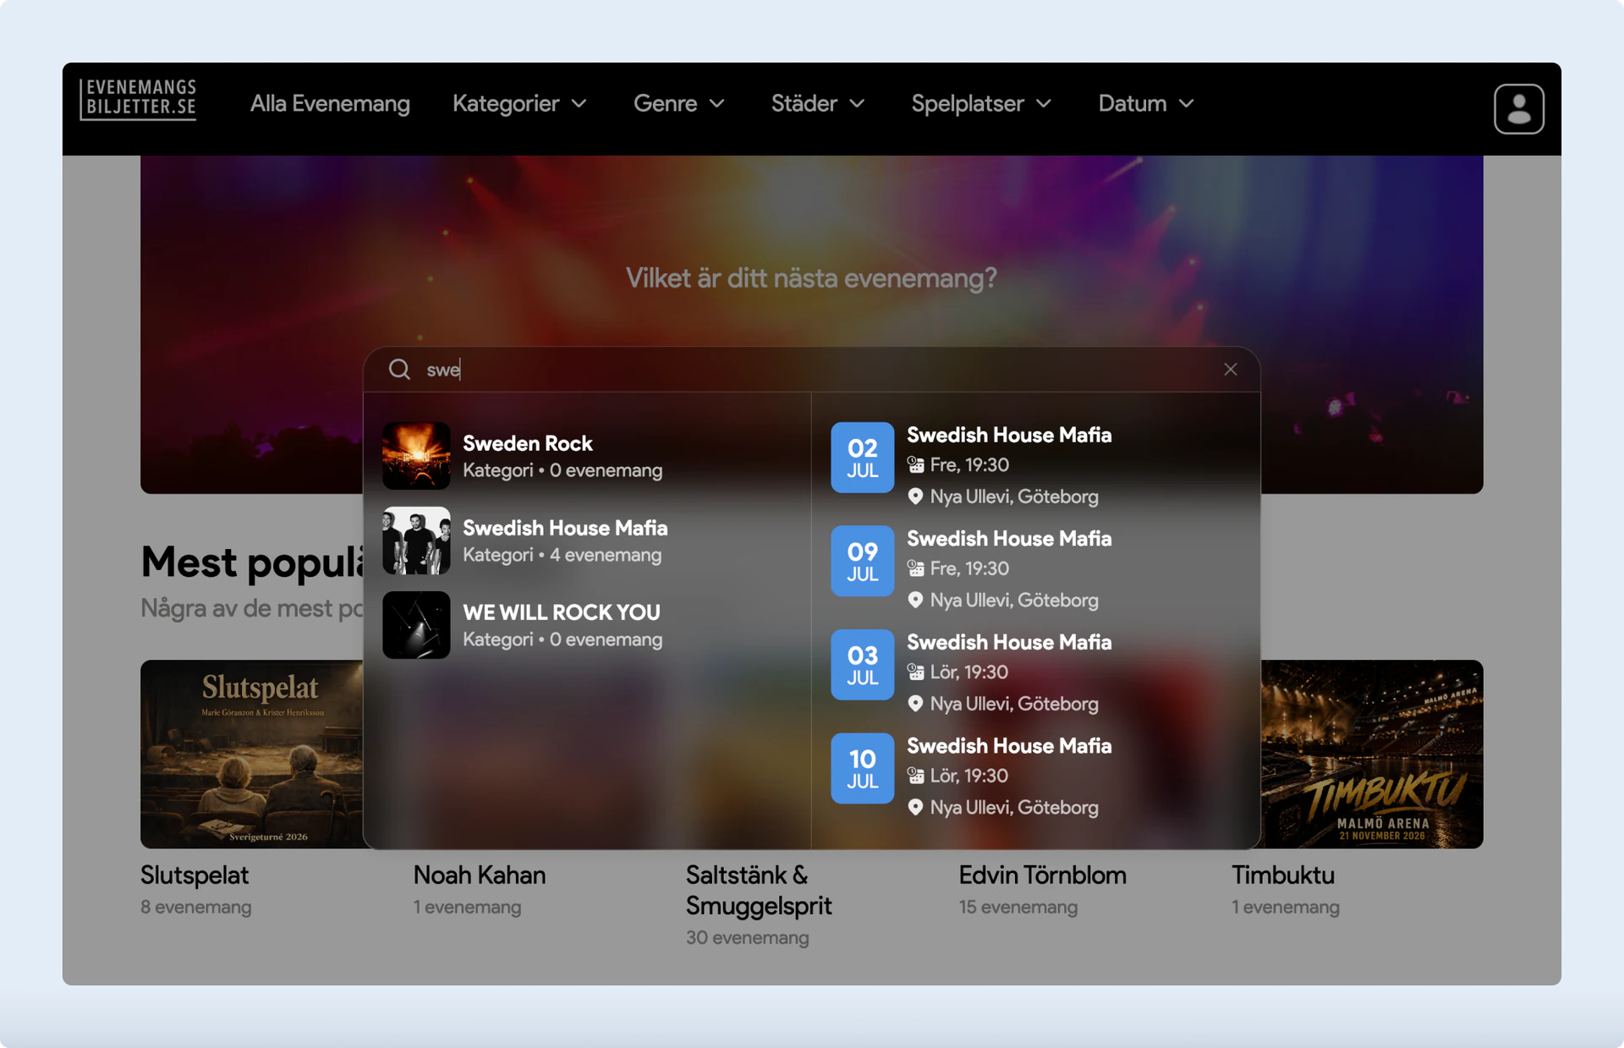Select the Swedish House Mafia category result
Viewport: 1624px width, 1048px height.
[587, 540]
